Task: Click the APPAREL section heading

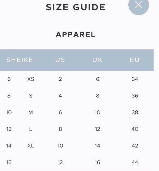Action: [76, 34]
